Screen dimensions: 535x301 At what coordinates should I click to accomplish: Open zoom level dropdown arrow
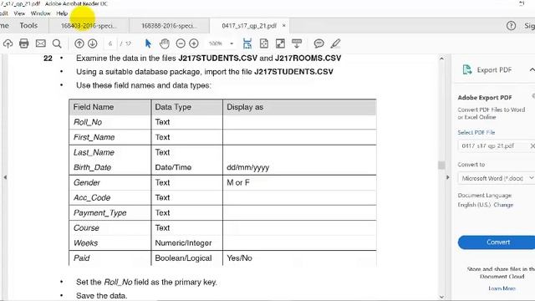point(232,43)
